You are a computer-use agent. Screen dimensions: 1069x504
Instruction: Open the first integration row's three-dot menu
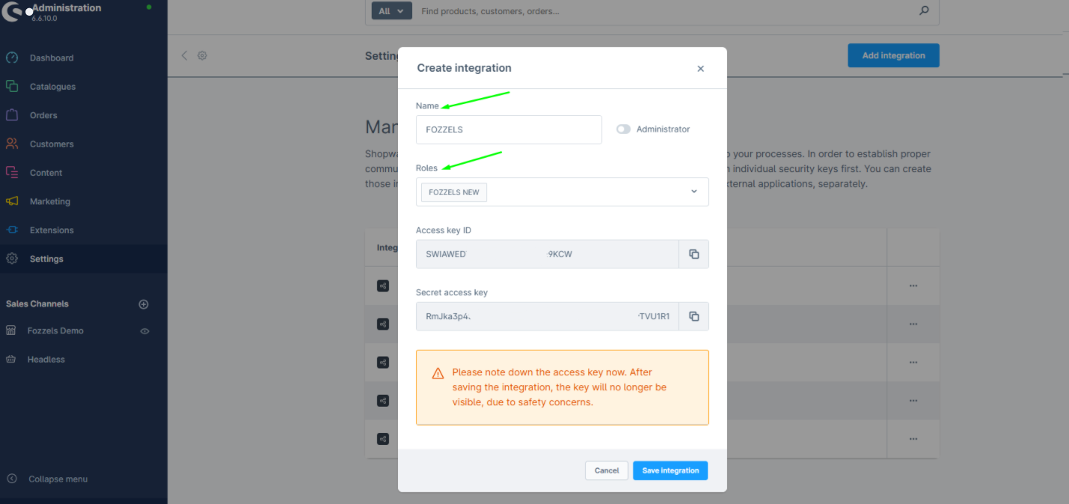coord(913,286)
